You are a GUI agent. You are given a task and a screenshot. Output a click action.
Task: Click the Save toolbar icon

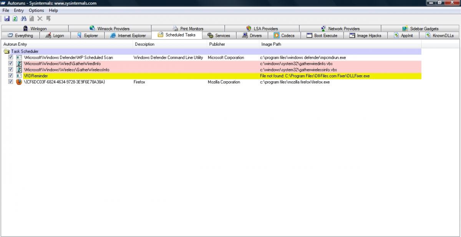coord(7,18)
